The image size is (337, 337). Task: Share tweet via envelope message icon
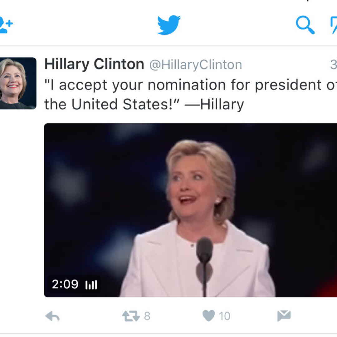[x=284, y=316]
